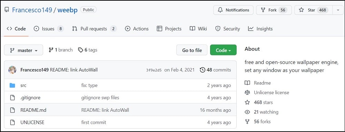This screenshot has height=132, width=345.
Task: Open the Actions tab
Action: [x=137, y=29]
